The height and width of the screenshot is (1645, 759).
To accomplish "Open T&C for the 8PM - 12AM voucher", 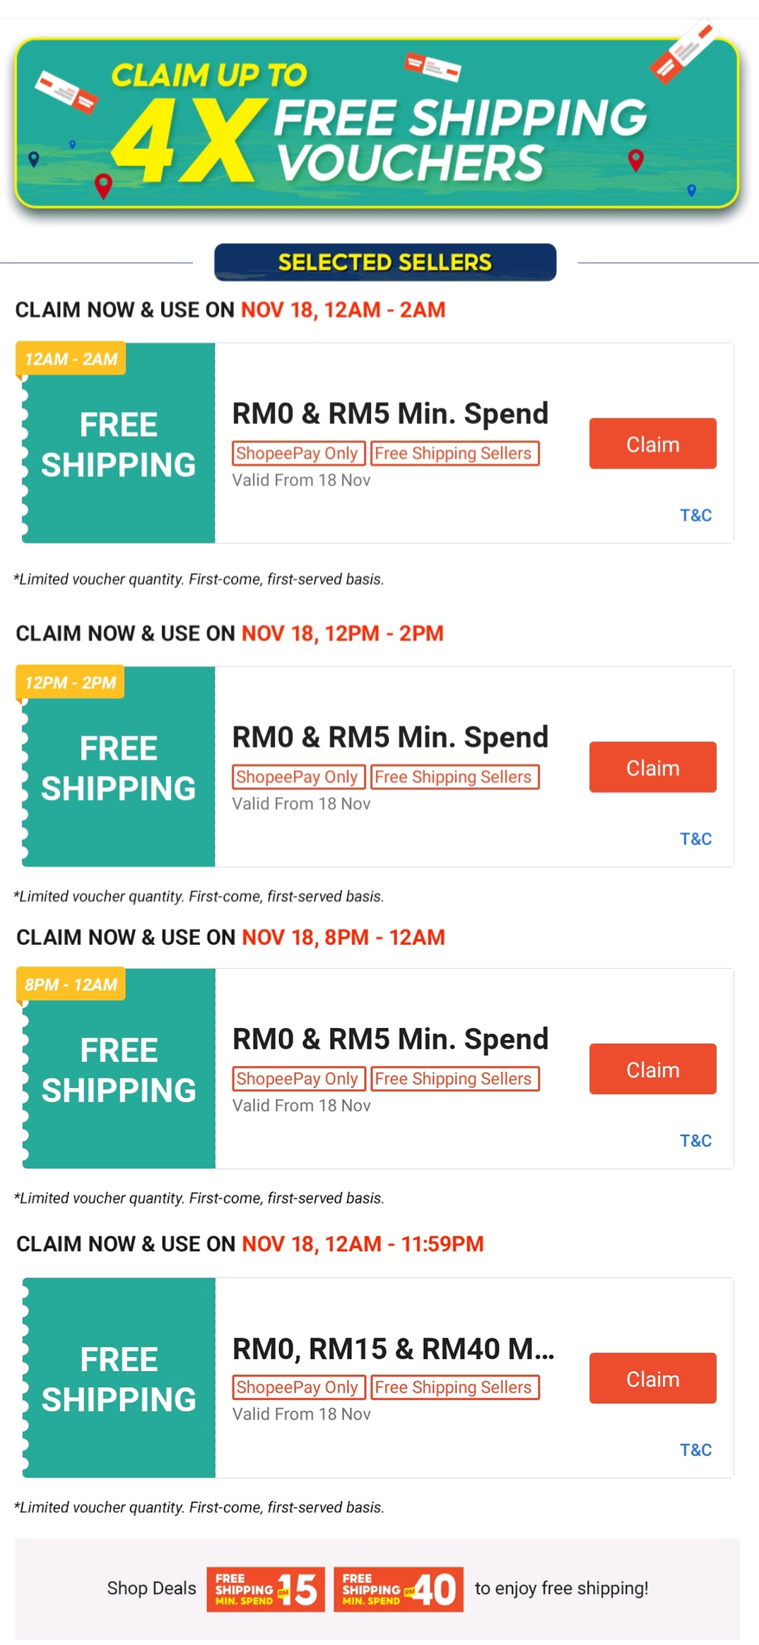I will (695, 1141).
